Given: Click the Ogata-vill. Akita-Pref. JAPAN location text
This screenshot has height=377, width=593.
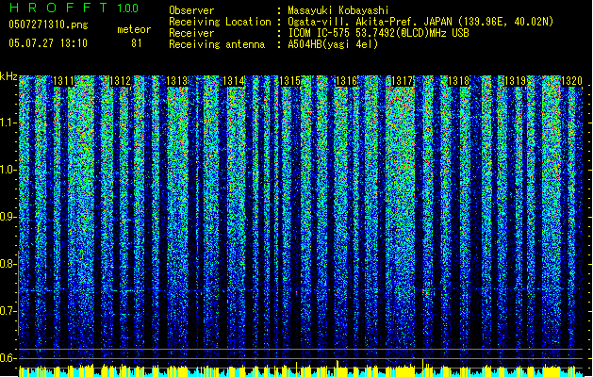Looking at the screenshot, I should click(x=420, y=22).
